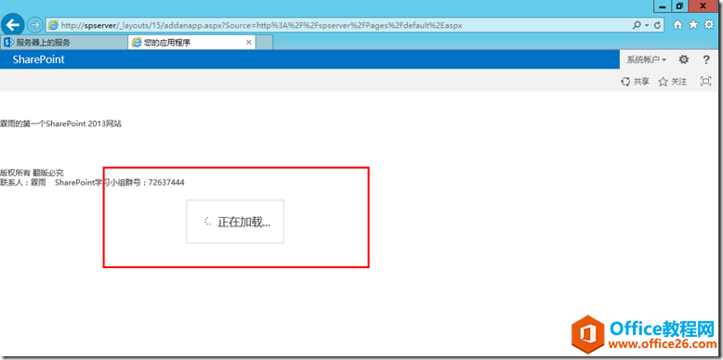This screenshot has width=723, height=360.
Task: Switch to the 服务器上的服务 tab
Action: point(64,43)
